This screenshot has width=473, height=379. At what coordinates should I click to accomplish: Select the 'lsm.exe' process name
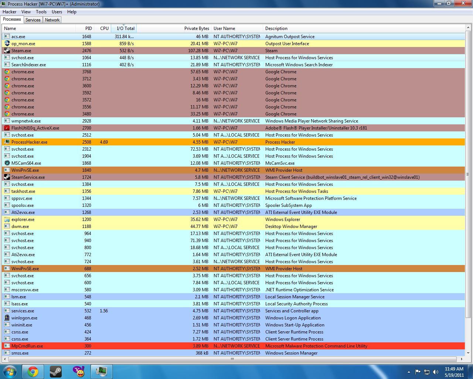click(x=18, y=297)
